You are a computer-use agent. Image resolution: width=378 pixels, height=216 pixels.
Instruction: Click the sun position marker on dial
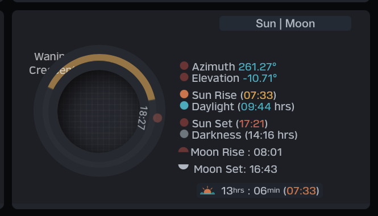[x=157, y=118]
